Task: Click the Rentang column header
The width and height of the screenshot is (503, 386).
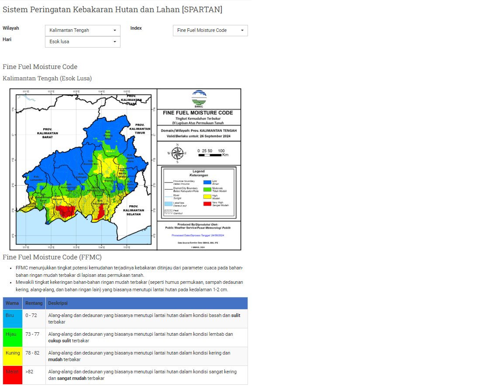Action: pyautogui.click(x=34, y=303)
